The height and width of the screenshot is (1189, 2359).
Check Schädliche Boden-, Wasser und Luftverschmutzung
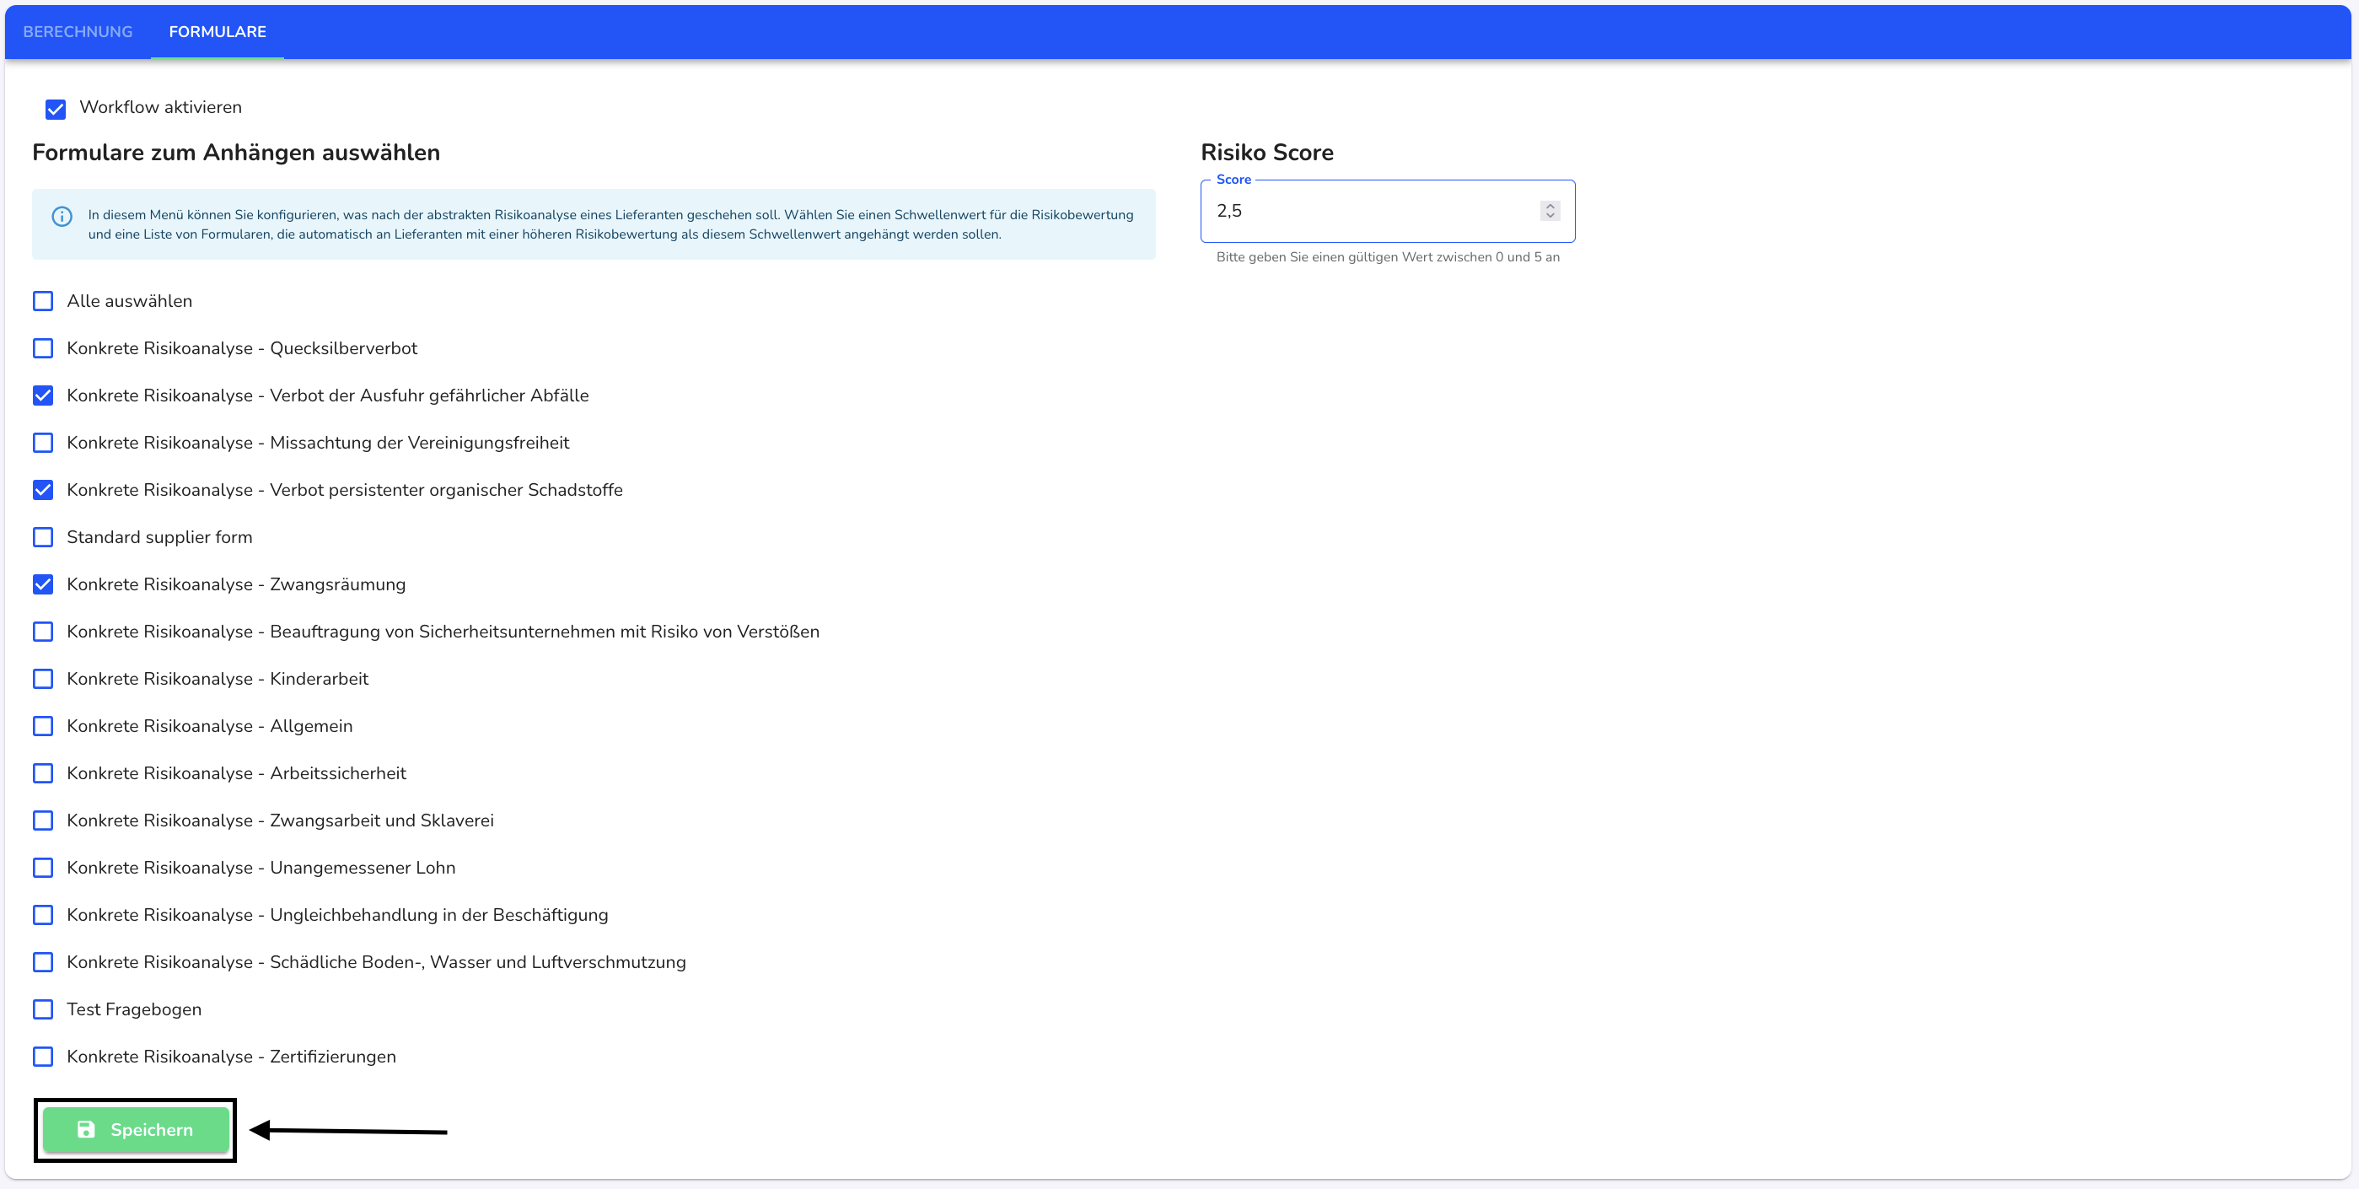[43, 962]
